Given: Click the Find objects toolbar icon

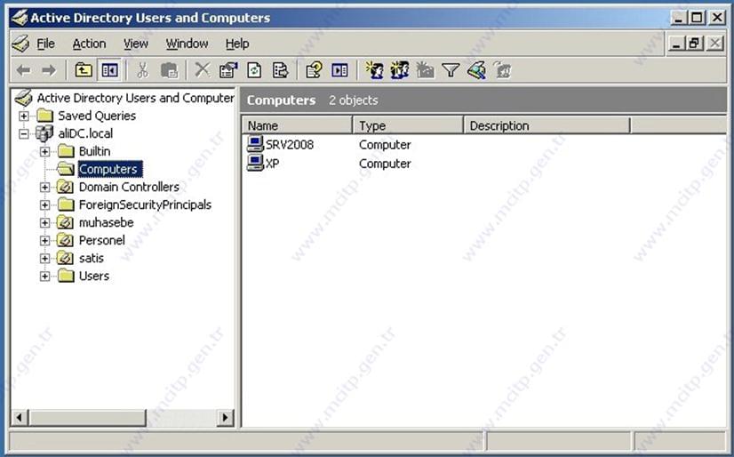Looking at the screenshot, I should click(476, 71).
